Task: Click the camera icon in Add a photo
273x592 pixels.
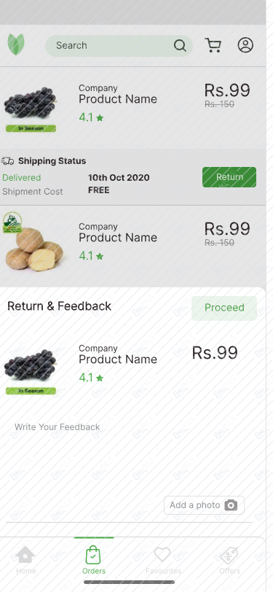Action: 232,505
